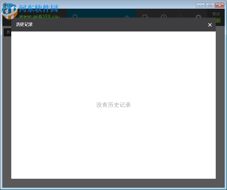
Task: Open the devices icon in toolbar
Action: pos(145,16)
